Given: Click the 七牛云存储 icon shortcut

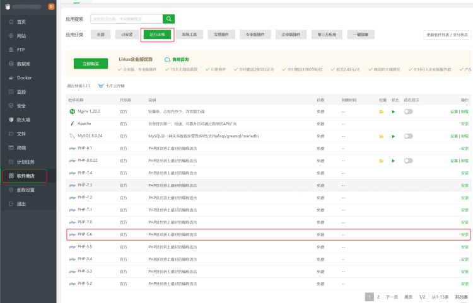Looking at the screenshot, I should coord(101,86).
